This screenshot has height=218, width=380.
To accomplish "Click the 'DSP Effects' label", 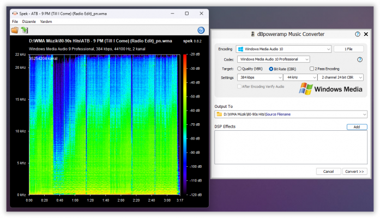I will point(225,126).
